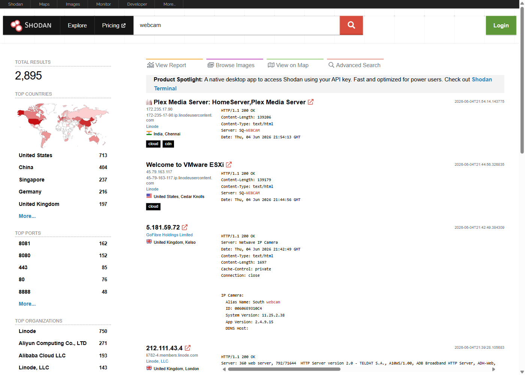
Task: Click the View on Map icon
Action: click(271, 65)
